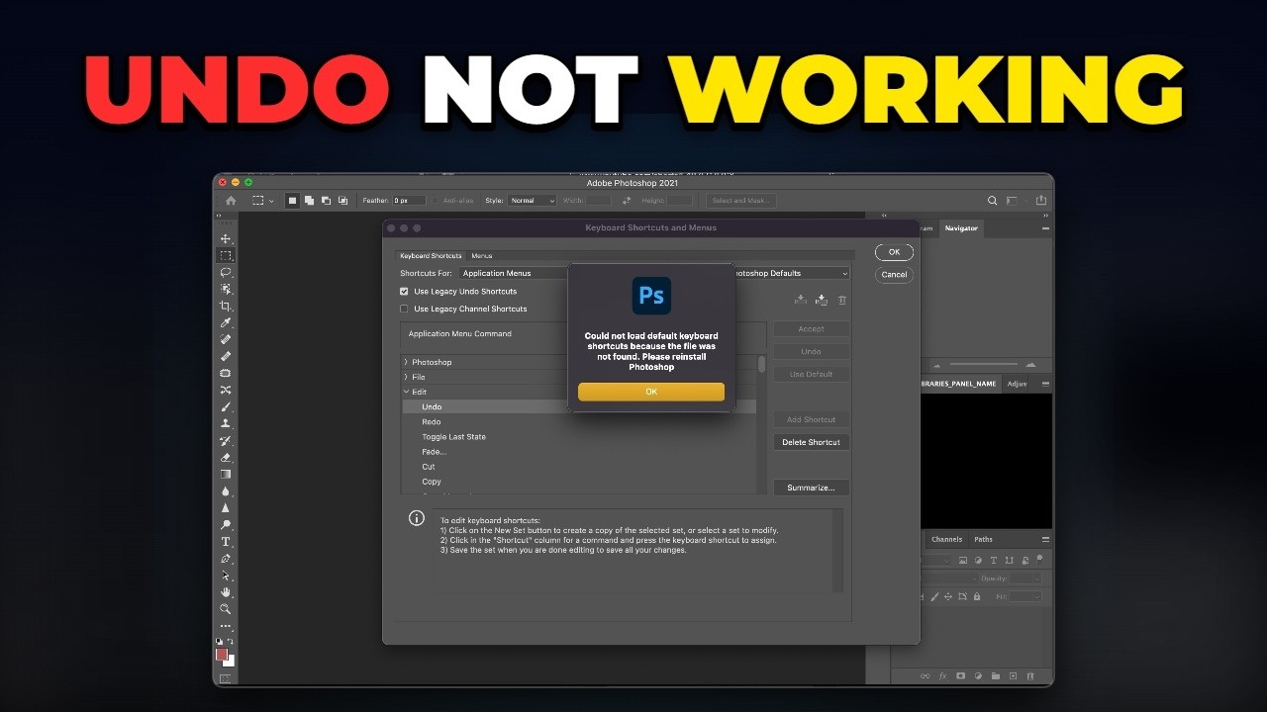Screen dimensions: 1267x712
Task: Switch to the Keyboard Shortcuts tab
Action: [431, 256]
